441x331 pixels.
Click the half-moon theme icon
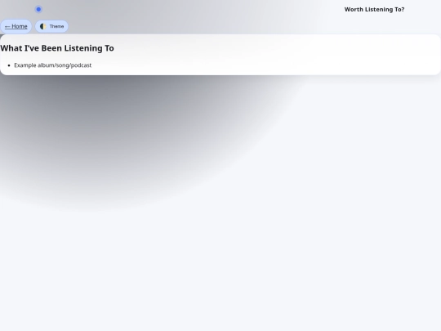pos(42,26)
